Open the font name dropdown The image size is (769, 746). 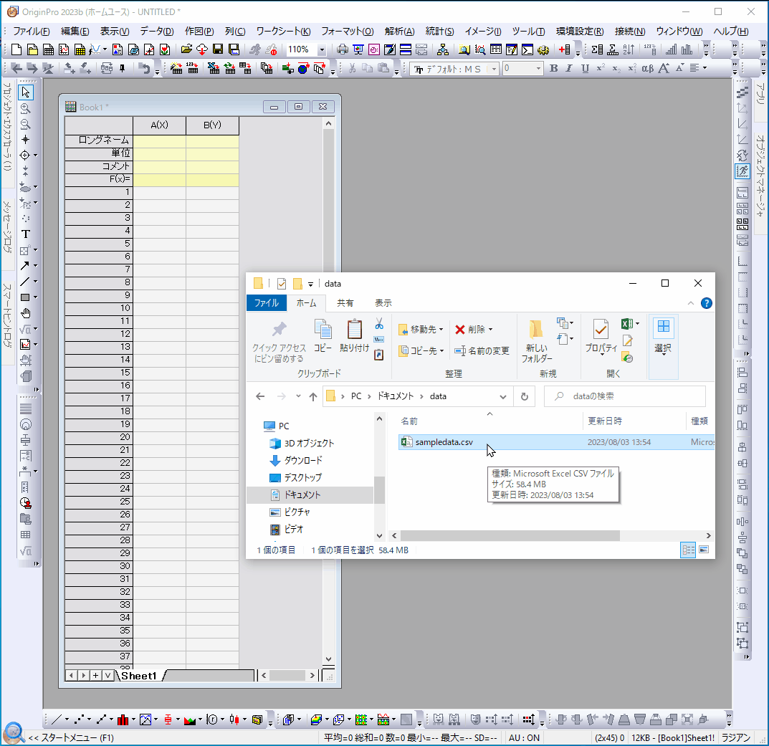[x=494, y=70]
